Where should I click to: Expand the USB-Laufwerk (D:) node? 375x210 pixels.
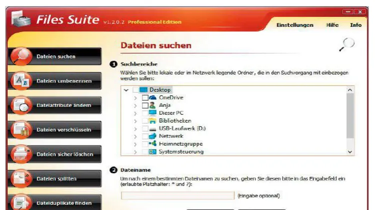click(135, 129)
